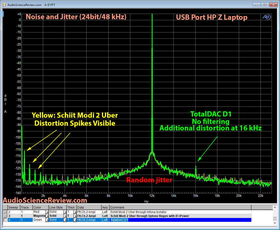The height and width of the screenshot is (230, 280).
Task: Click sweep number 3 cell
Action: pos(14,216)
